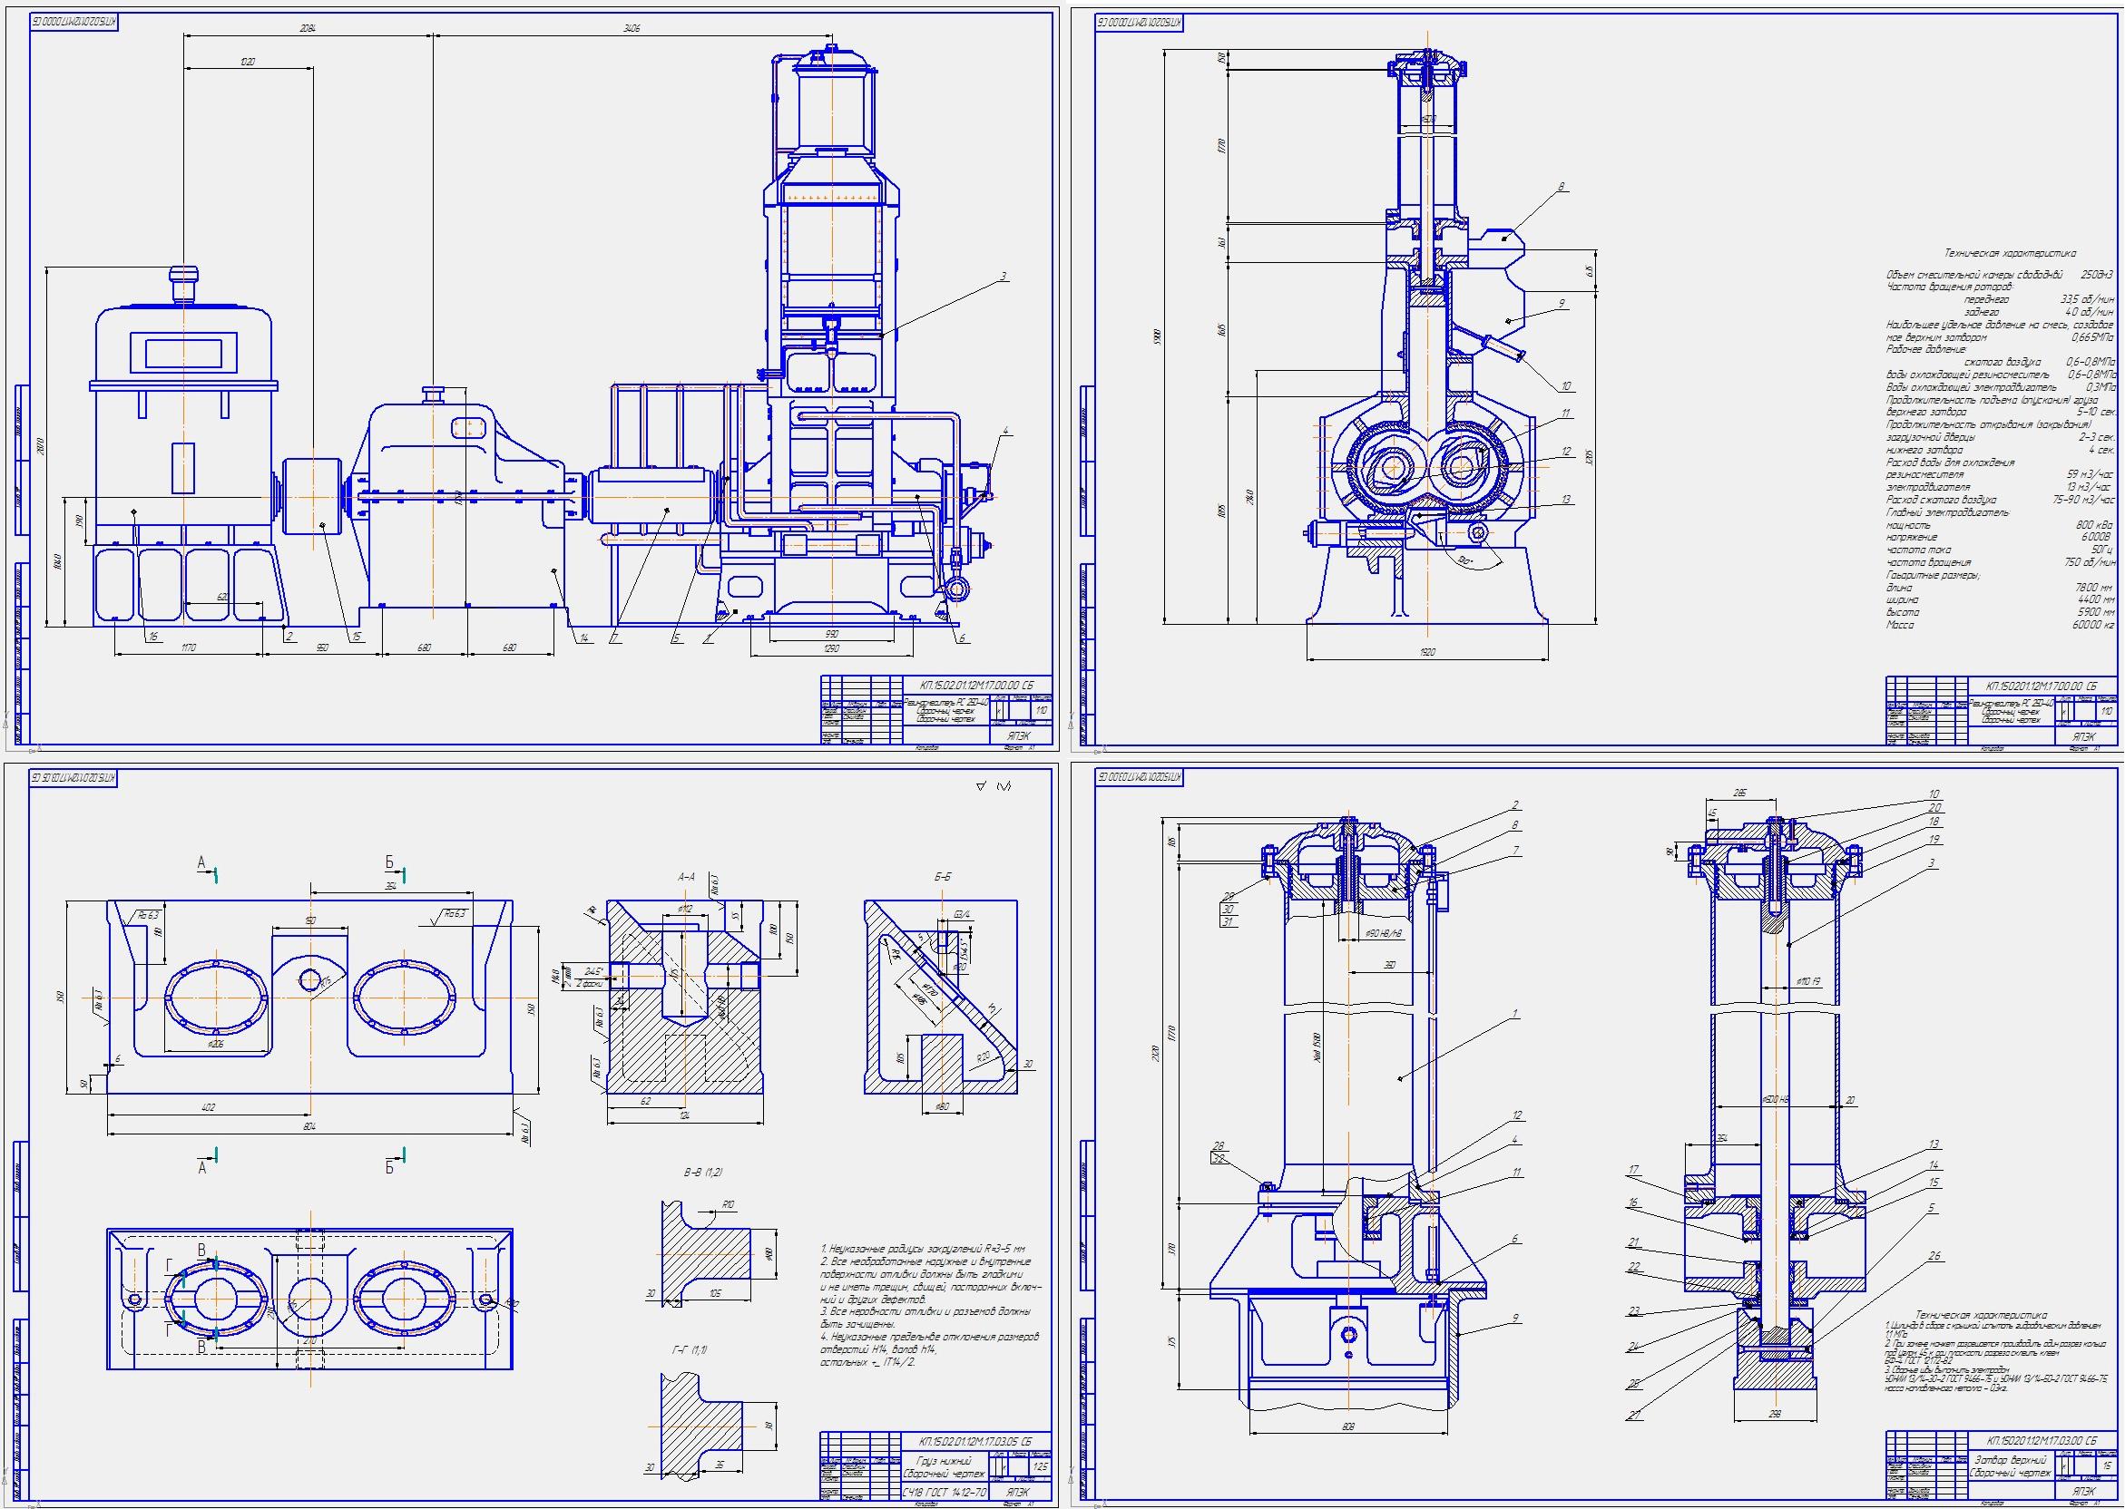Click the '4400 мм' width value
Viewport: 2125px width, 1509px height.
click(x=2096, y=600)
